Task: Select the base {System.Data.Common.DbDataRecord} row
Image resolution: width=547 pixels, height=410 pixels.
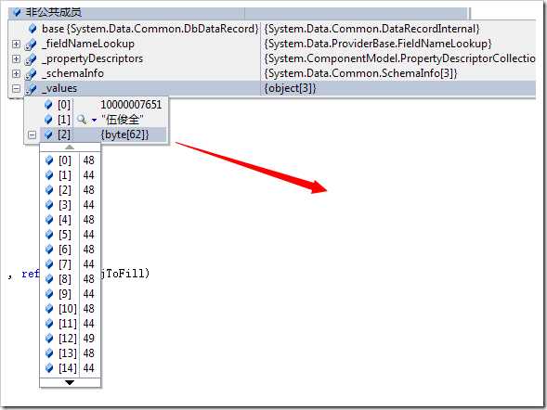Action: click(272, 29)
